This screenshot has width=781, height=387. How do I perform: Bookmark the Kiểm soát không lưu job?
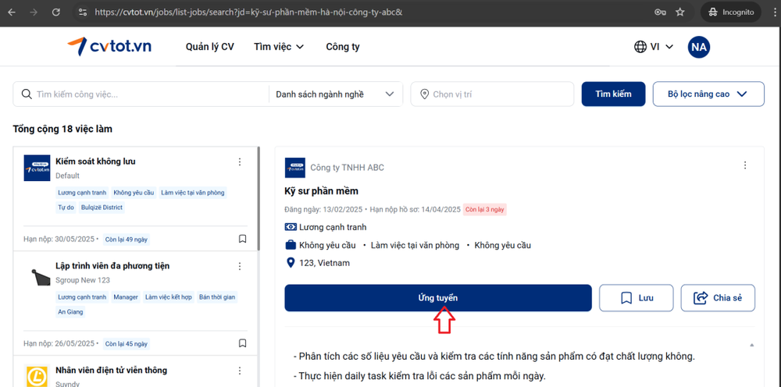point(242,239)
